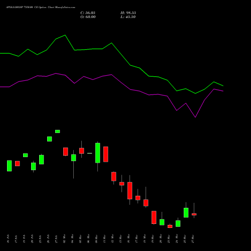Click the last small red candle for 27 Mar
Screen dimensions: 251x251
coord(194,214)
